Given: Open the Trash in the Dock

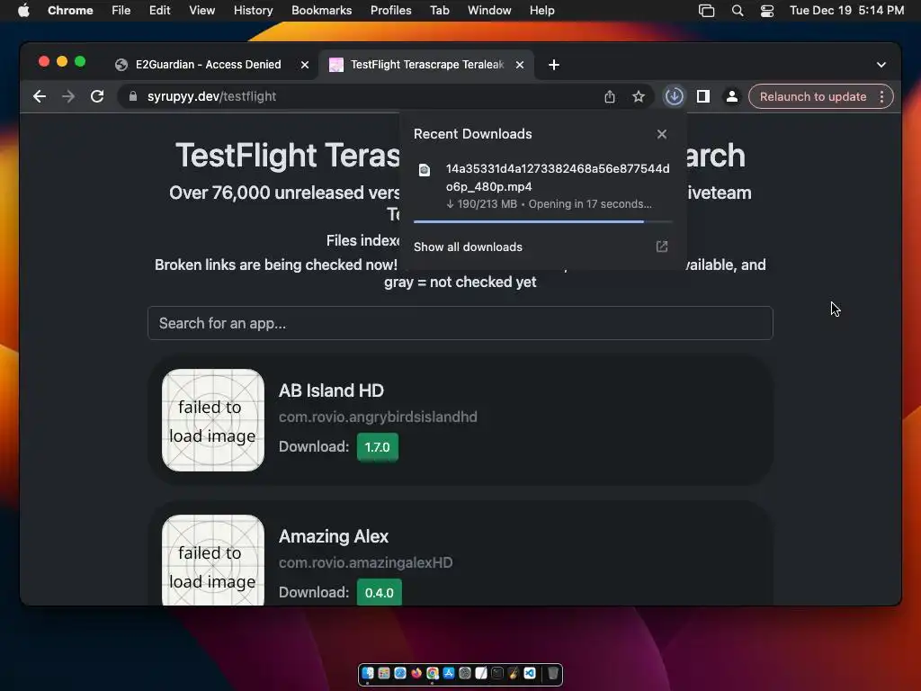Looking at the screenshot, I should tap(553, 673).
